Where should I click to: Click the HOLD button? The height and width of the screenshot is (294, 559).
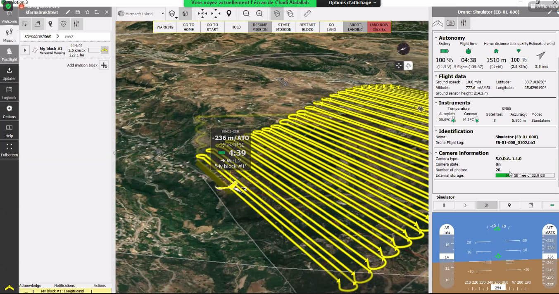pos(236,27)
